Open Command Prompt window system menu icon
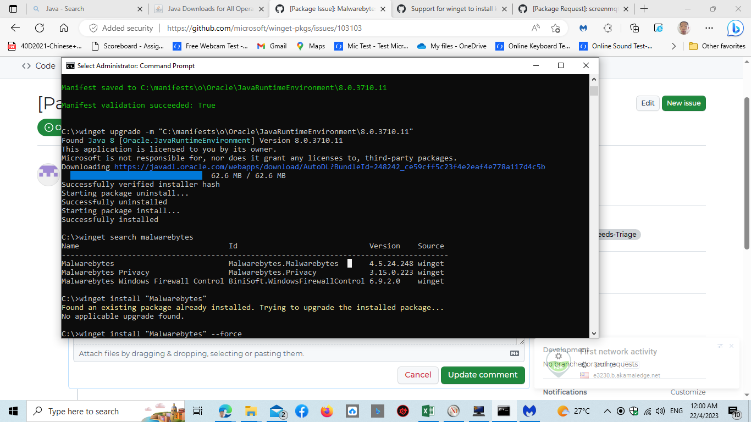 [70, 65]
